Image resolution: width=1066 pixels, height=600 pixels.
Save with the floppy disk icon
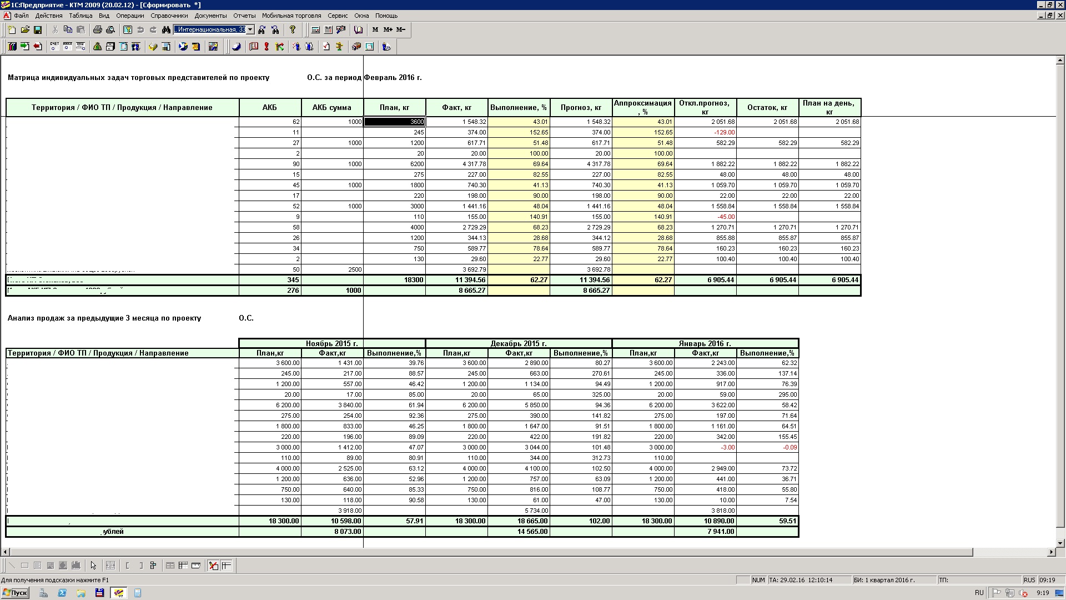click(38, 30)
